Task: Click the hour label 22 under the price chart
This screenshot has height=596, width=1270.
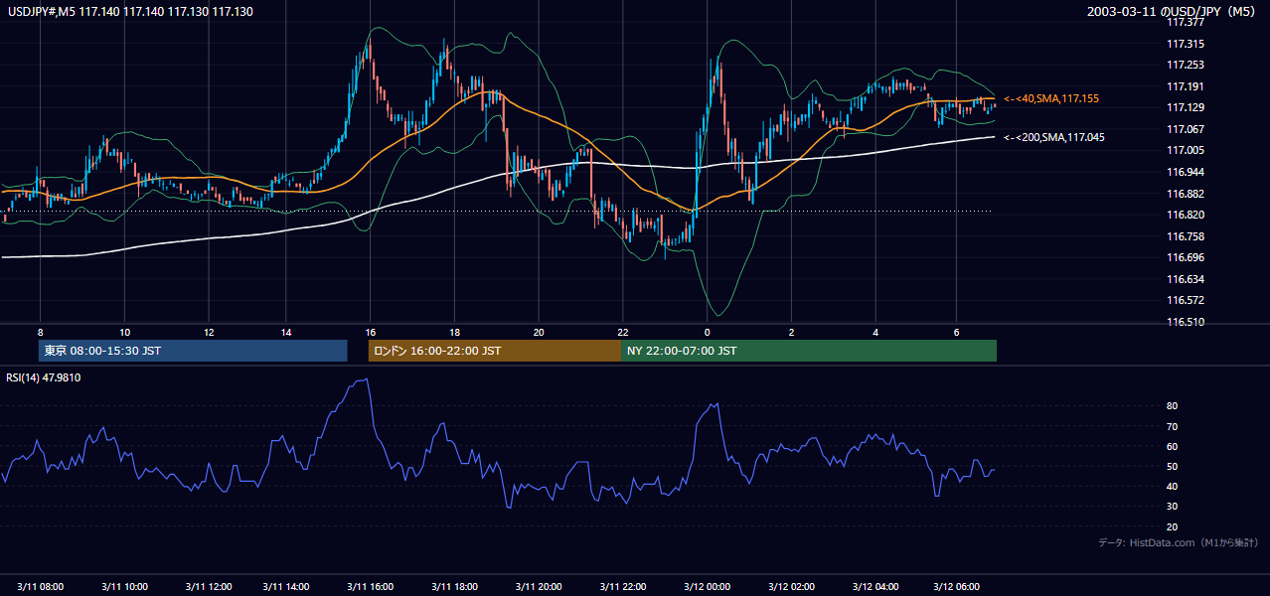Action: coord(622,332)
